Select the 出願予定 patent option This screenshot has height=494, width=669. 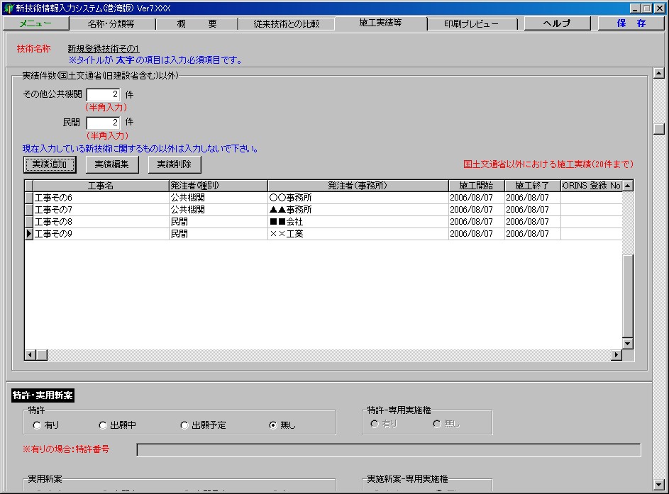185,425
